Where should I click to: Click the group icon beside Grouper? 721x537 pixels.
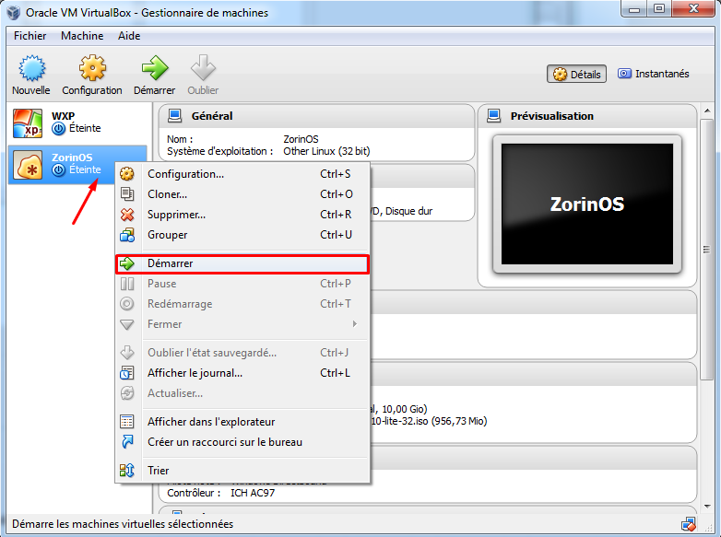[127, 235]
